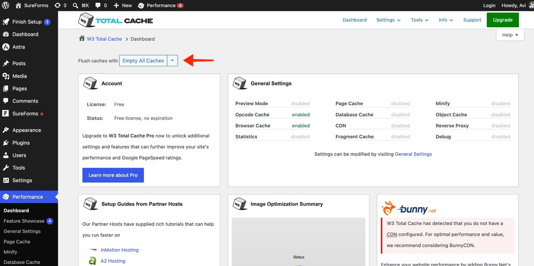Click the Pages icon in sidebar
Image resolution: width=534 pixels, height=266 pixels.
tap(6, 88)
